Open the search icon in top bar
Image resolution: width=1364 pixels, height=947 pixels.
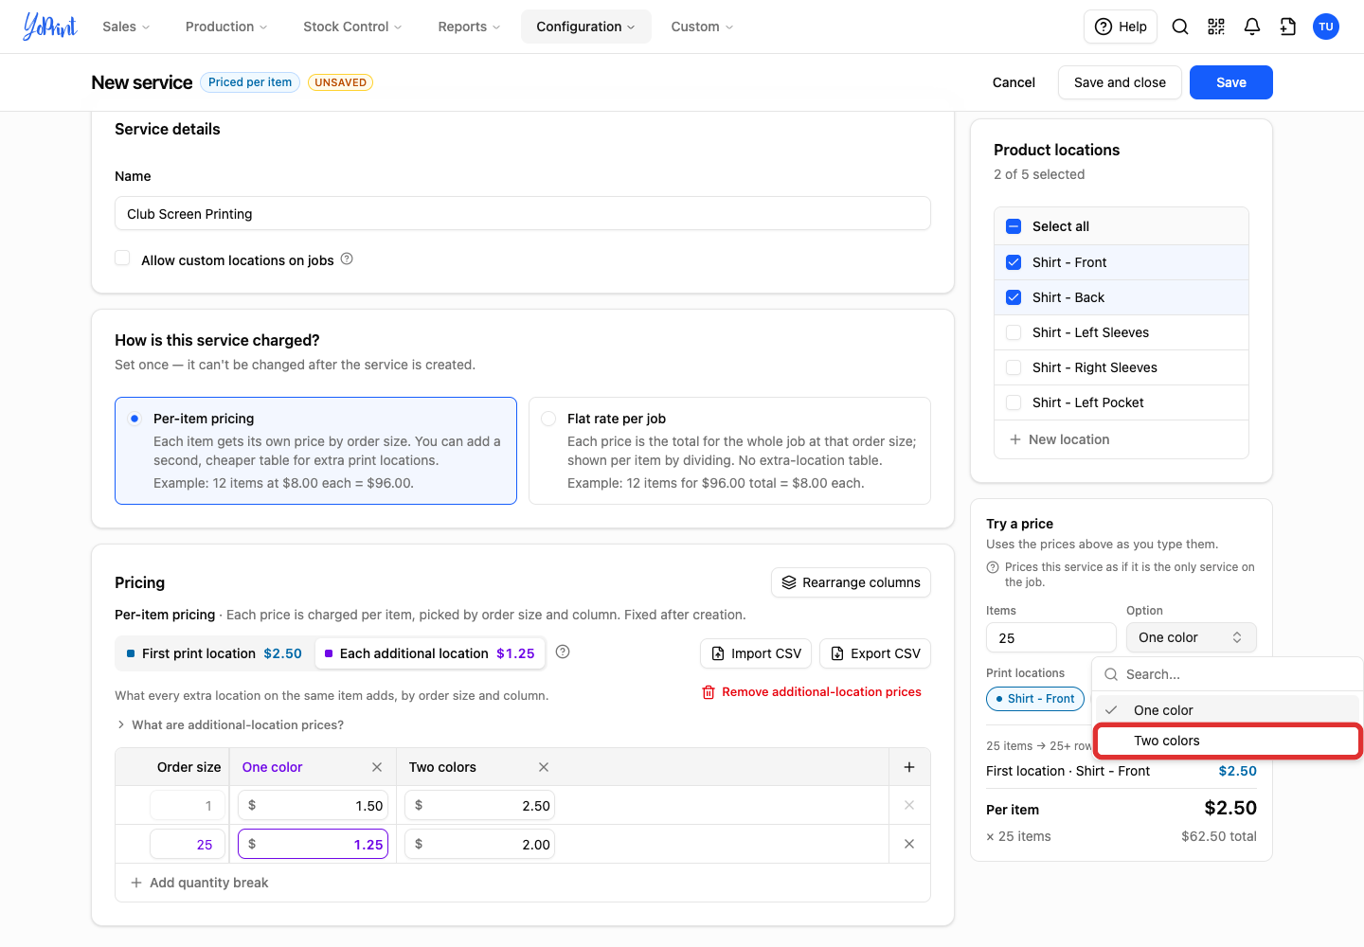(x=1180, y=27)
